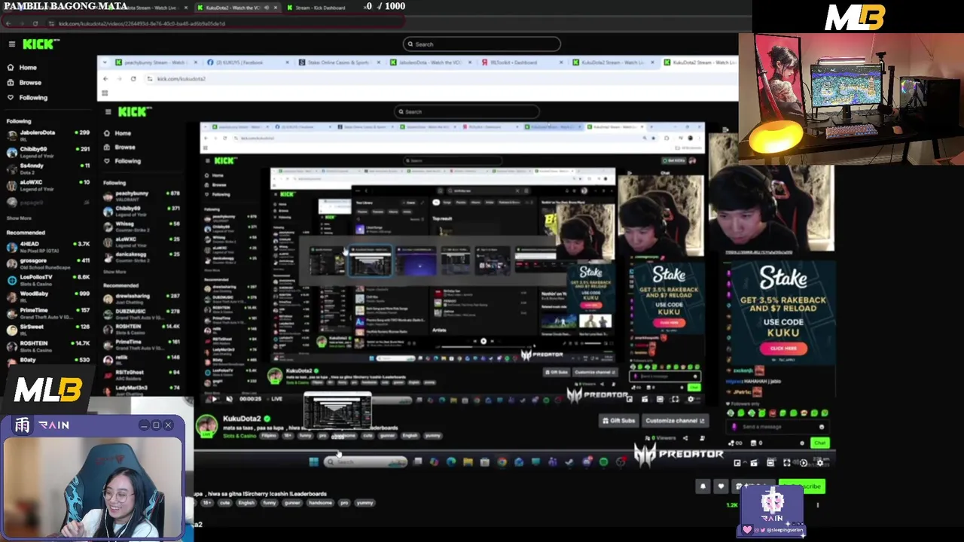Click the Gift Subs button
Image resolution: width=964 pixels, height=542 pixels.
[x=618, y=421]
